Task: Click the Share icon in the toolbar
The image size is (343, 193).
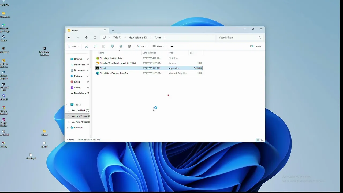Action: tap(121, 46)
